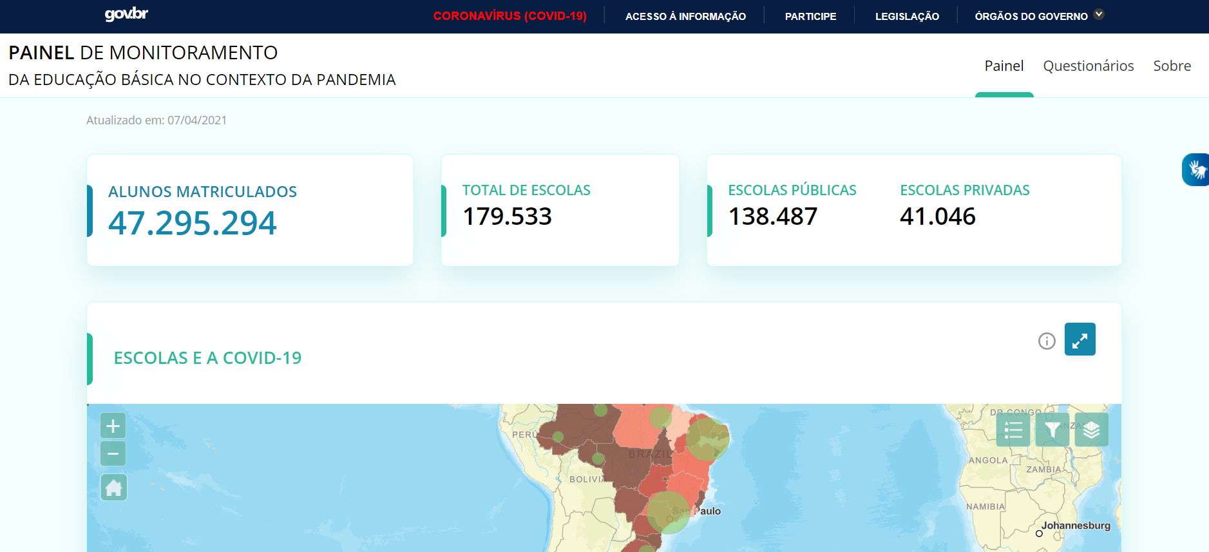This screenshot has height=552, width=1209.
Task: Click the green cluster bubble near São Paulo
Action: [668, 512]
